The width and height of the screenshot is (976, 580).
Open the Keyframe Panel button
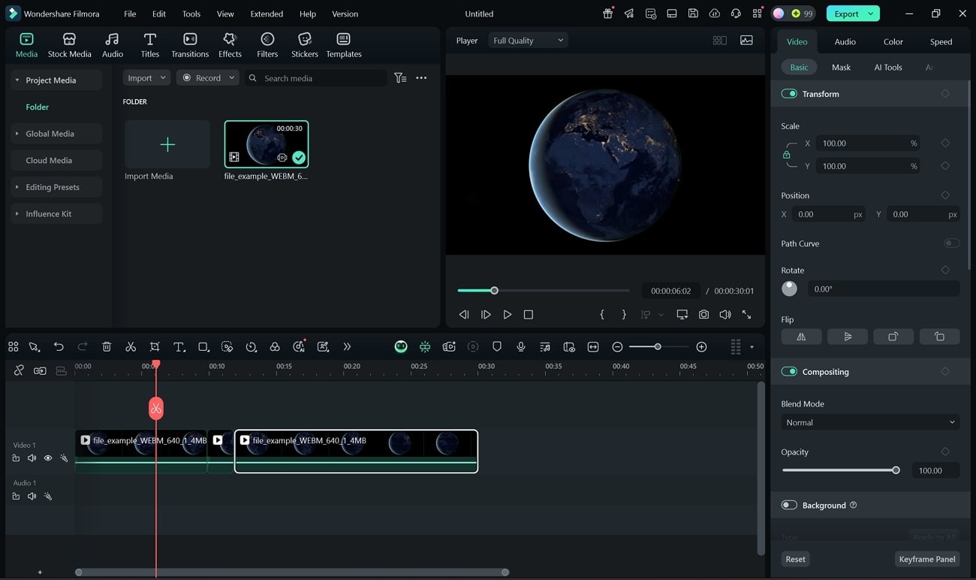(927, 559)
